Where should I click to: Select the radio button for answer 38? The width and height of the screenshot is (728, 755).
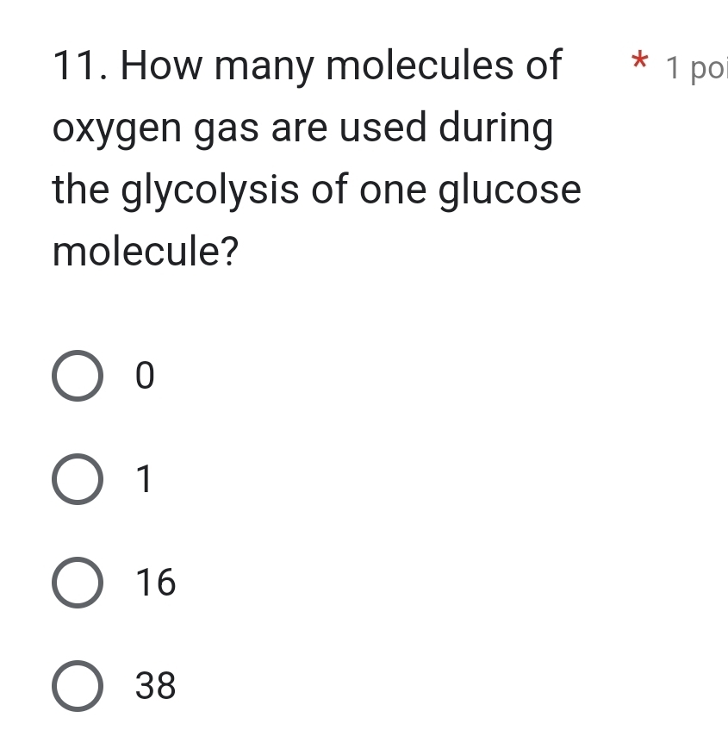[x=78, y=687]
